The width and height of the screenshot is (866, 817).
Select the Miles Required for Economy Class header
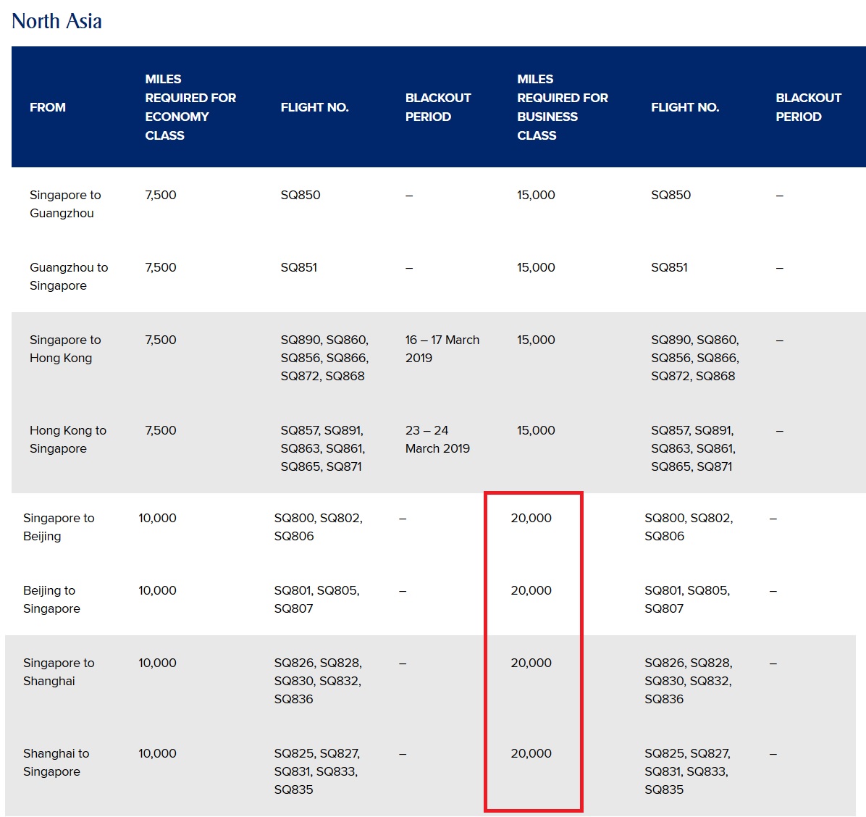pos(190,107)
